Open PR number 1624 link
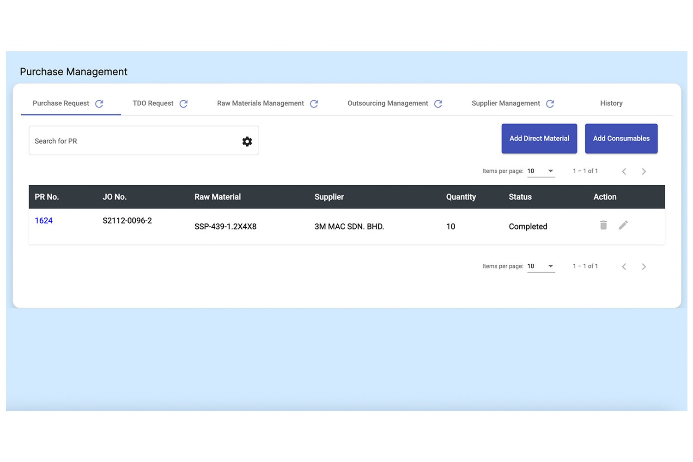 pyautogui.click(x=44, y=221)
